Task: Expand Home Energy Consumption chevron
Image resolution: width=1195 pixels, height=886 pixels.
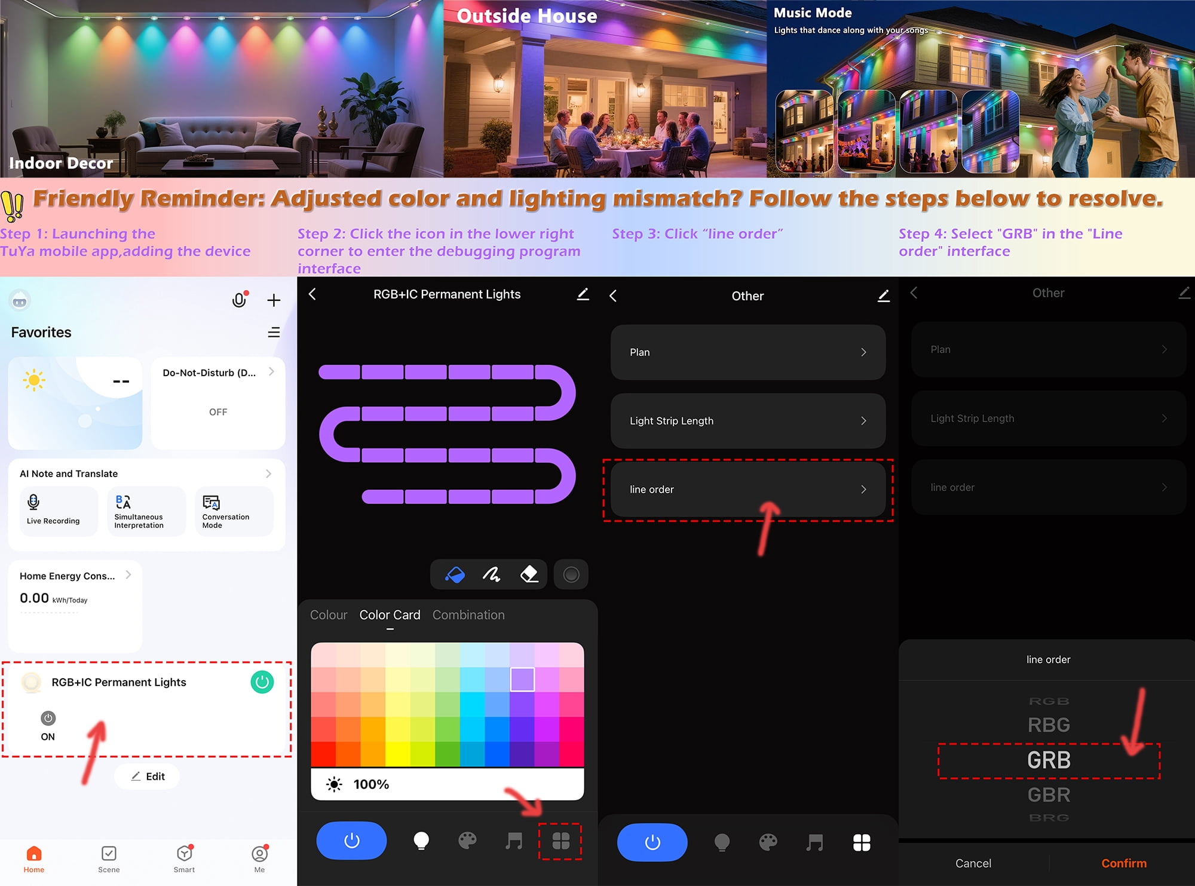Action: click(x=128, y=575)
